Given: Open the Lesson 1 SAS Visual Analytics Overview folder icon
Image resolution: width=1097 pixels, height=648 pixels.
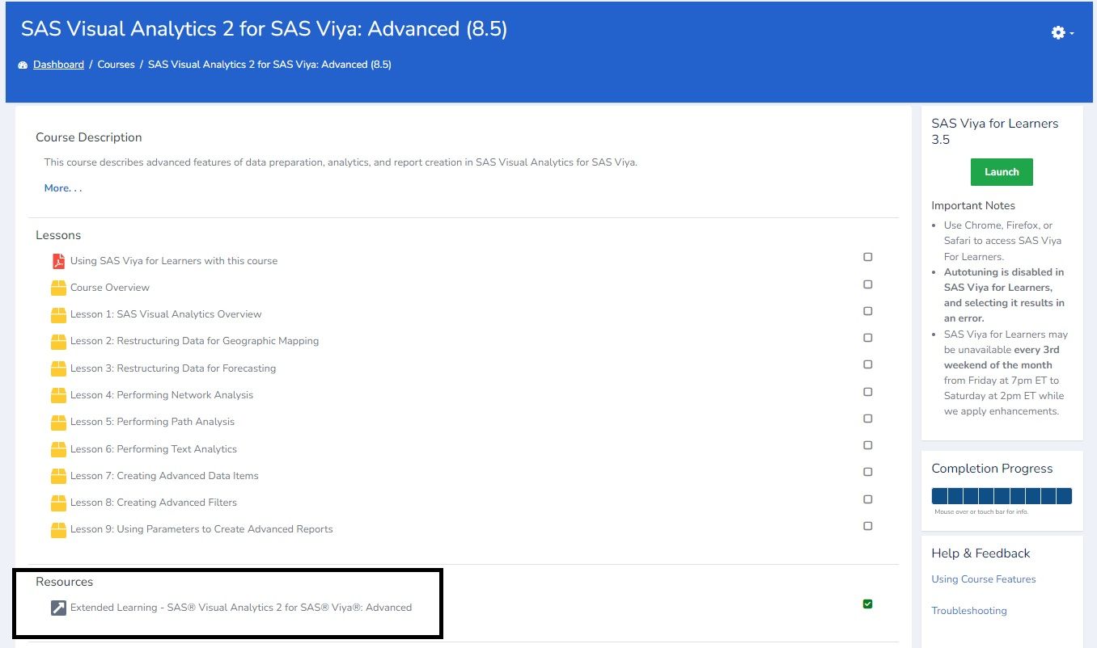Looking at the screenshot, I should pyautogui.click(x=58, y=313).
